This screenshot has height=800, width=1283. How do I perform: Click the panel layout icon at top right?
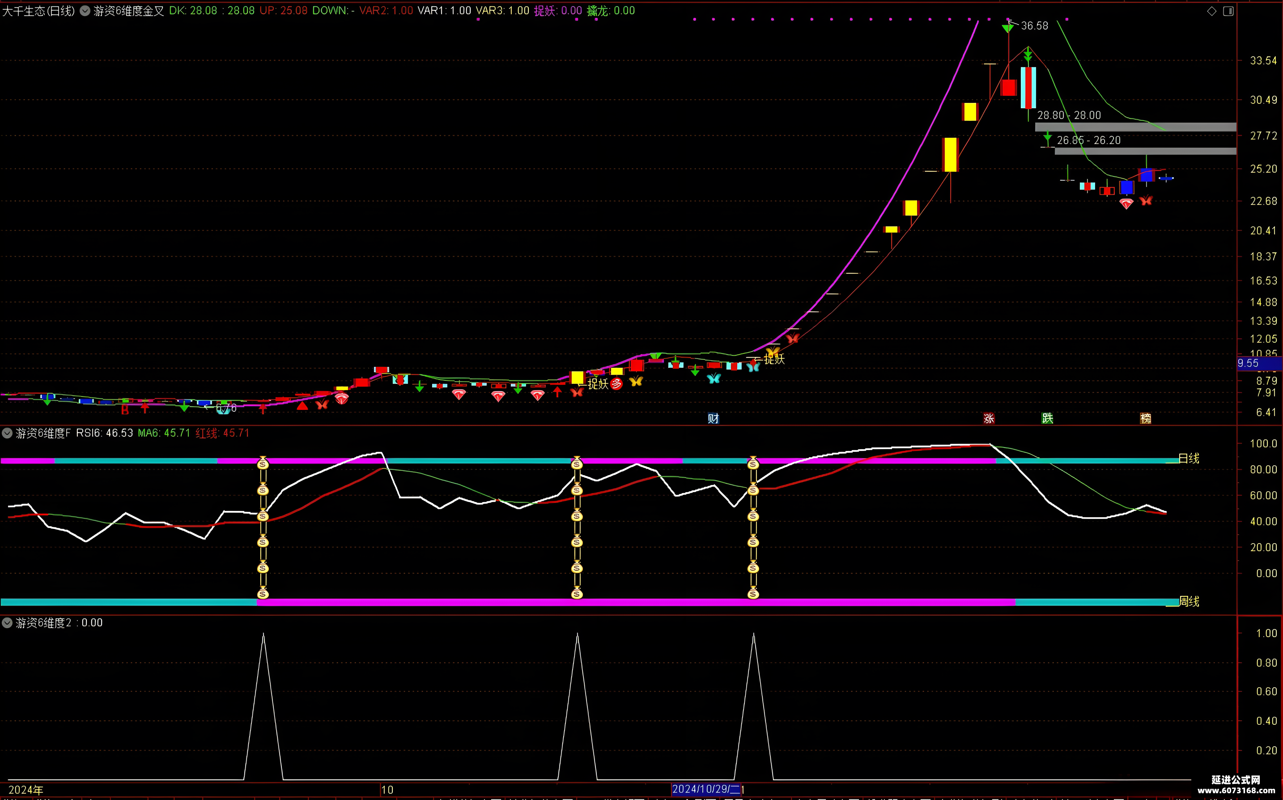point(1228,11)
